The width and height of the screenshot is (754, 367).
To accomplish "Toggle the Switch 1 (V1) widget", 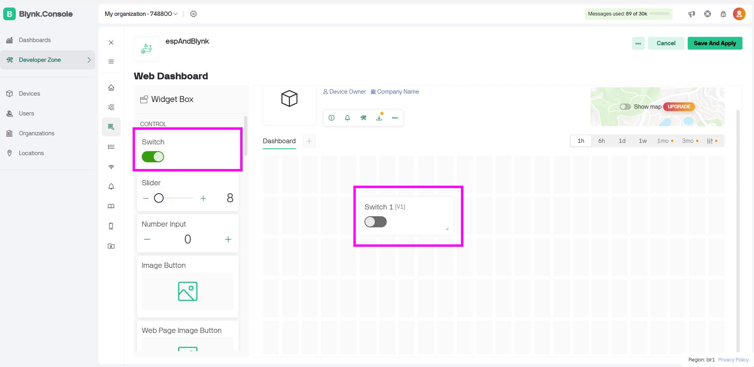I will tap(376, 222).
